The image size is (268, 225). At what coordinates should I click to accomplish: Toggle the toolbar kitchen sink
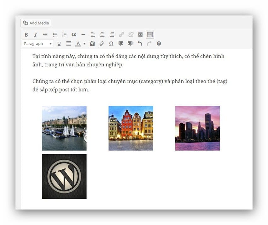tap(150, 35)
